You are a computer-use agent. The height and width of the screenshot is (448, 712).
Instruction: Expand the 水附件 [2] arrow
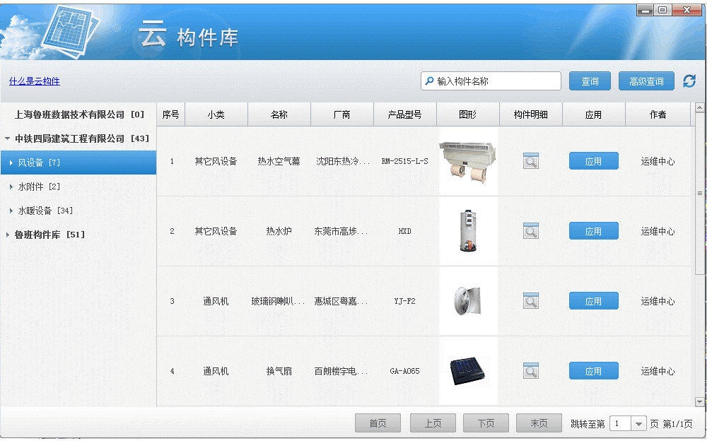(x=11, y=187)
